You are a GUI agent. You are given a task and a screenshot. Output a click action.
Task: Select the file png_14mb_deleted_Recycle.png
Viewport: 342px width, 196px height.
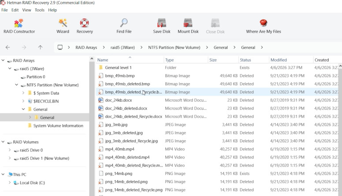coord(134,190)
